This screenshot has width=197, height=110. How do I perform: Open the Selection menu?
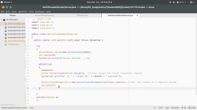(23, 12)
